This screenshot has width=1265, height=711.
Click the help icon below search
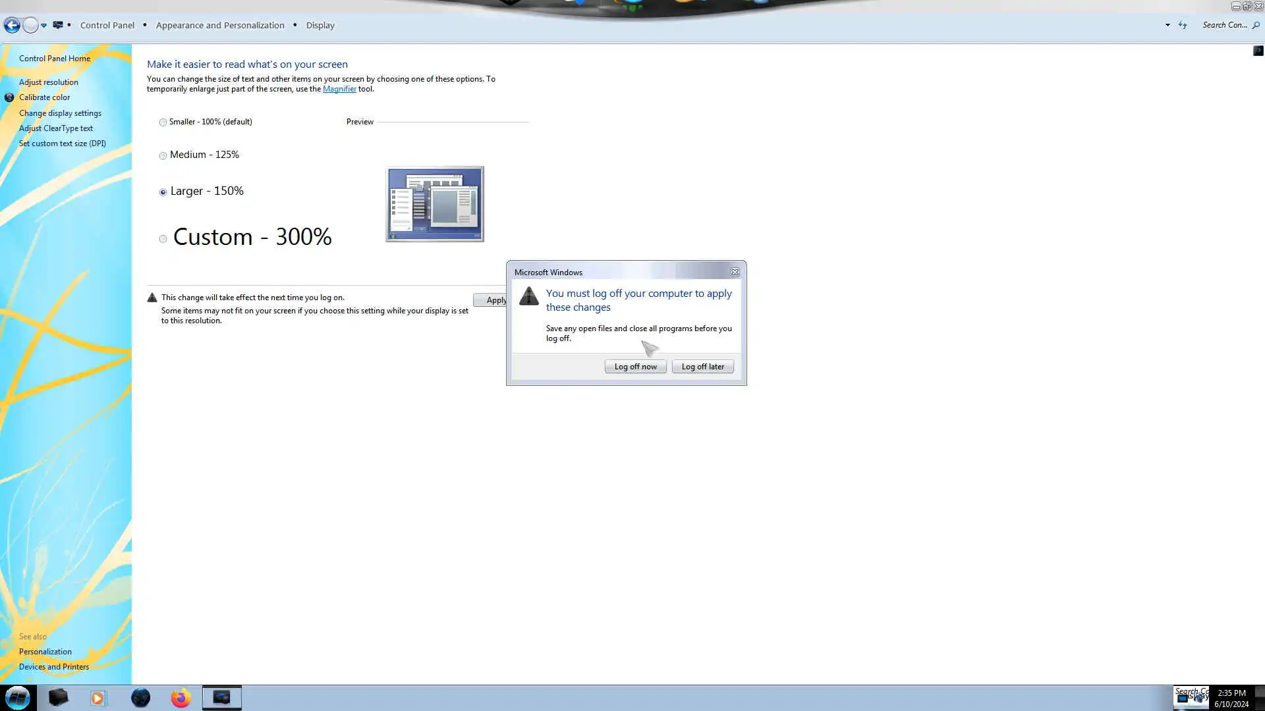1258,51
